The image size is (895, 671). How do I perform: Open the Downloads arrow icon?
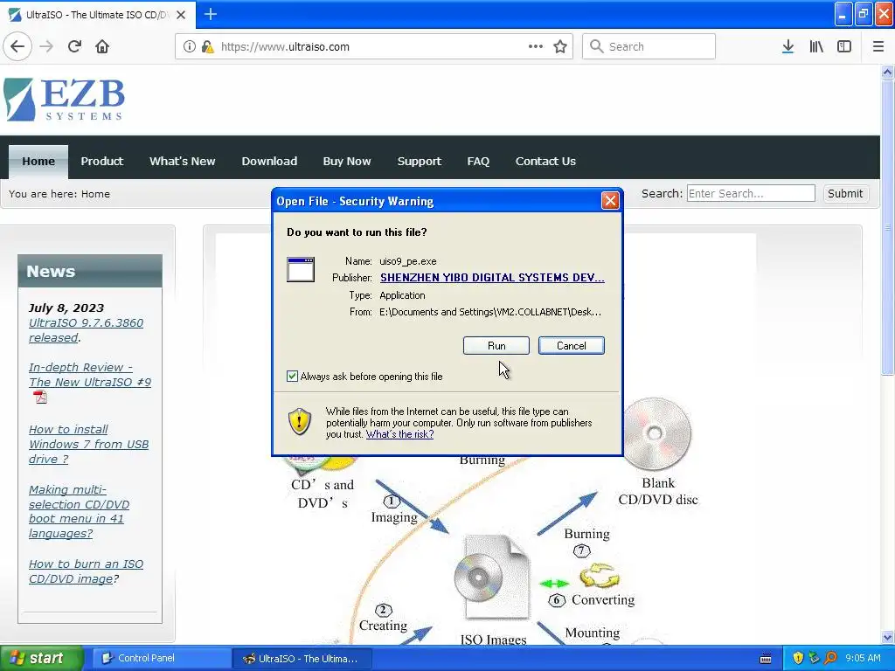(787, 46)
